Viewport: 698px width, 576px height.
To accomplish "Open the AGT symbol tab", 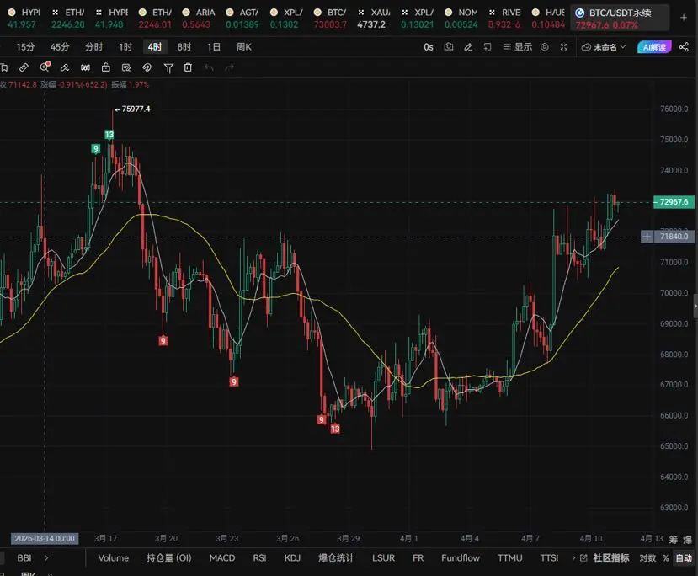I will [x=242, y=19].
